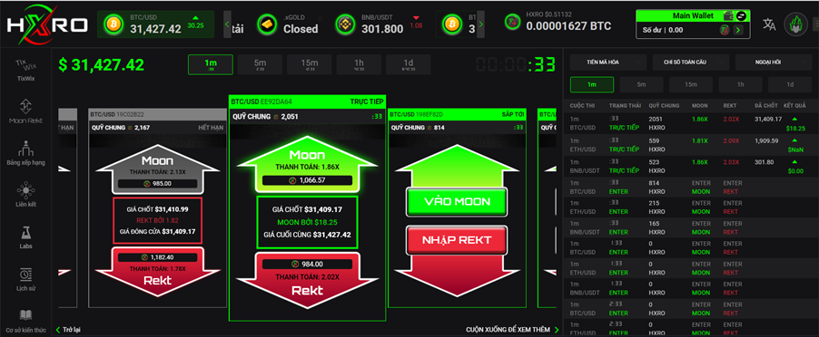The height and width of the screenshot is (337, 819).
Task: Click CUỘN XUỐNG ĐỂ XEM THÊM link
Action: click(x=512, y=330)
